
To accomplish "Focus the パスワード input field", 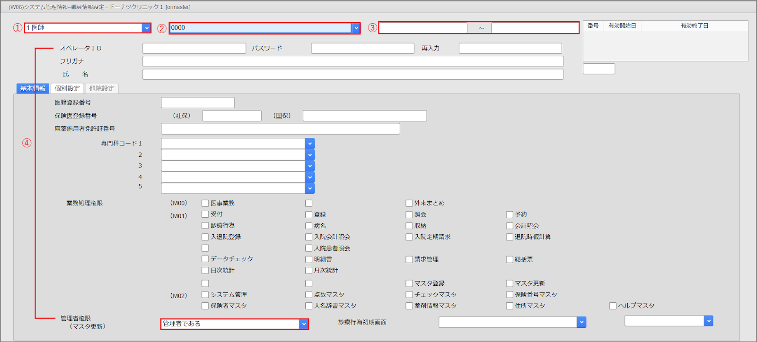I will coord(363,48).
